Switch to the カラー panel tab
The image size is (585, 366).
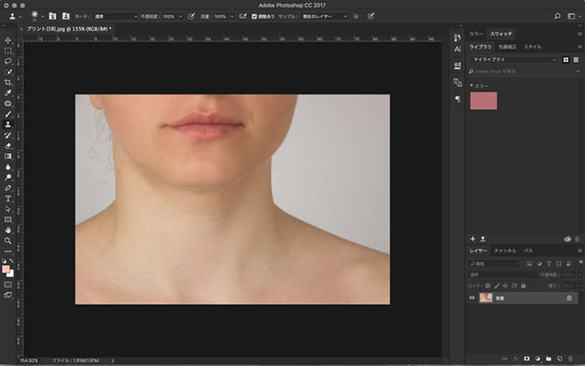(x=476, y=34)
